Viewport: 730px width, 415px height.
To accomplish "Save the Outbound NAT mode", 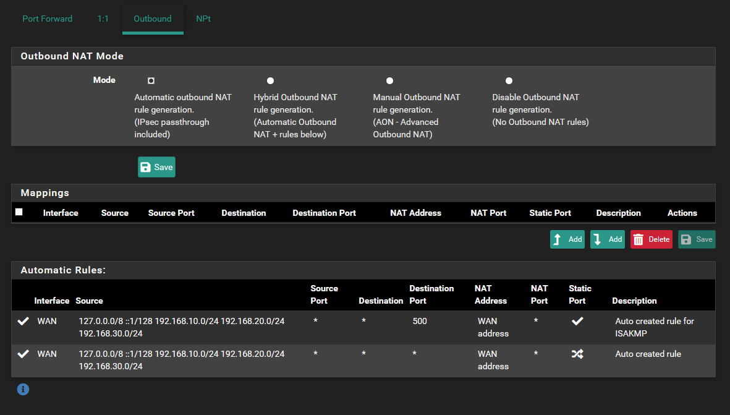I will coord(156,167).
